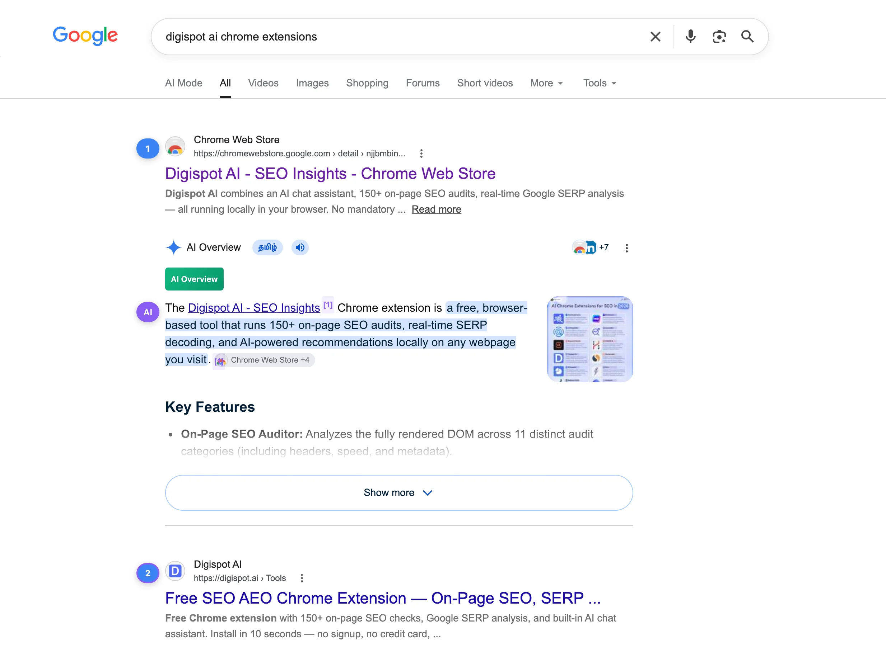Expand the Tools dropdown
Screen dimensions: 886x652
point(600,83)
